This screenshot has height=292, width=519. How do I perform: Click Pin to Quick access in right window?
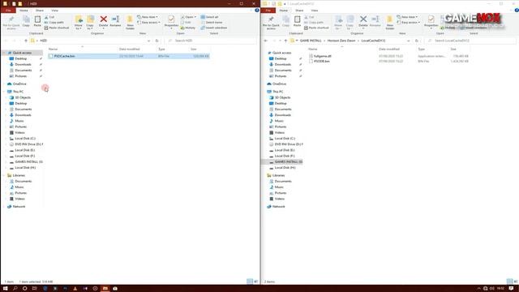coord(271,22)
